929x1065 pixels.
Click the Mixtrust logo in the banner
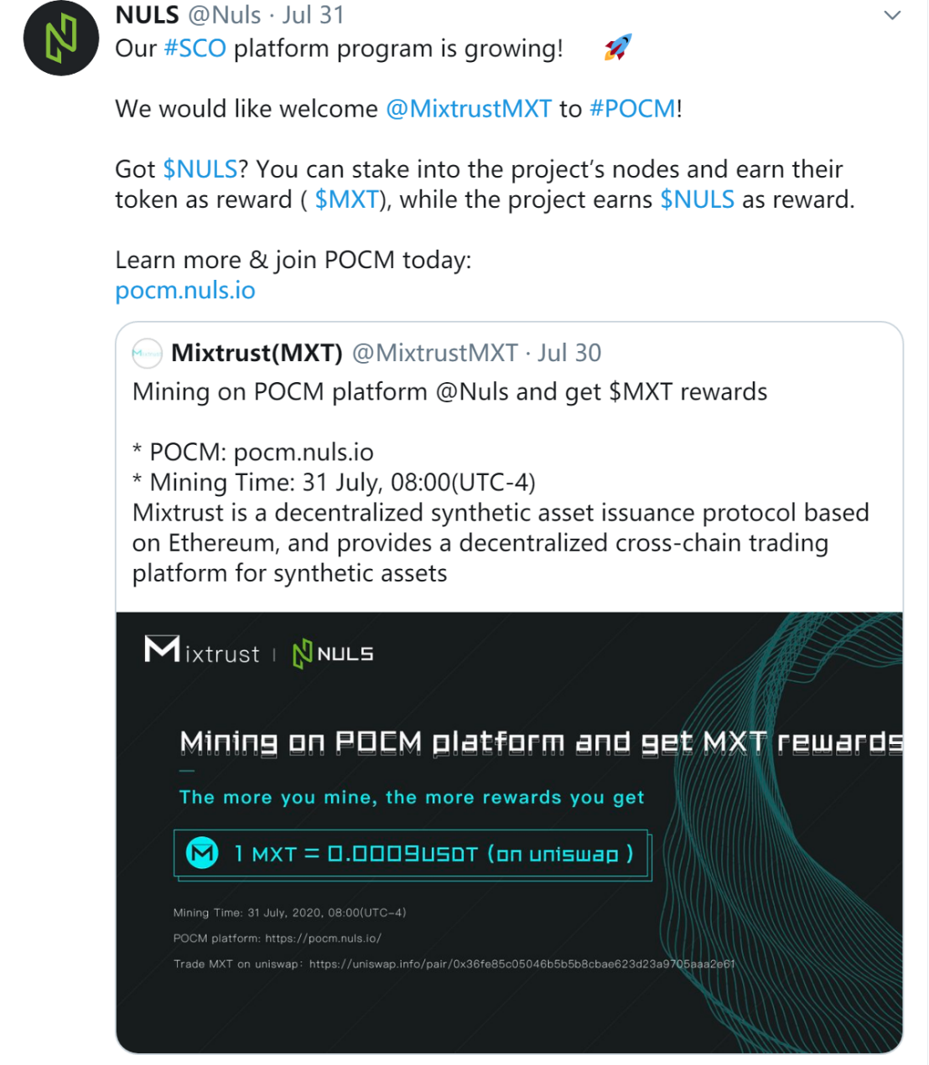pyautogui.click(x=202, y=651)
